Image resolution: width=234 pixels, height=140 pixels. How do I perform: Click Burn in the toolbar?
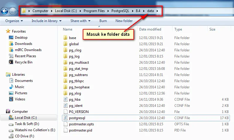pyautogui.click(x=103, y=21)
